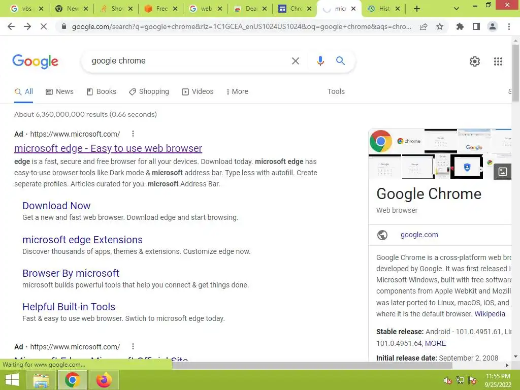Clear the search box with the X icon
Screen dimensions: 520x390
tap(295, 61)
